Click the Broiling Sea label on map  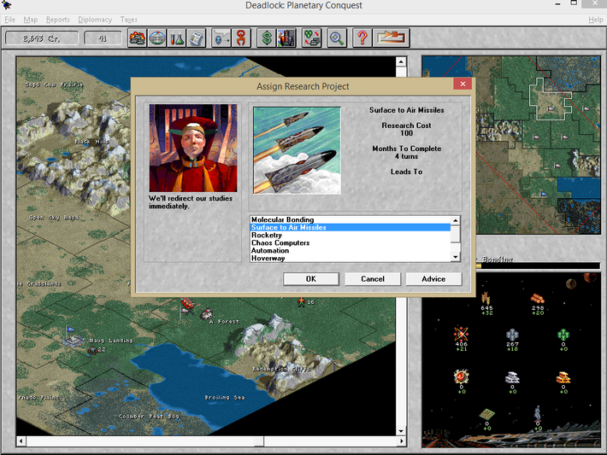coord(225,398)
